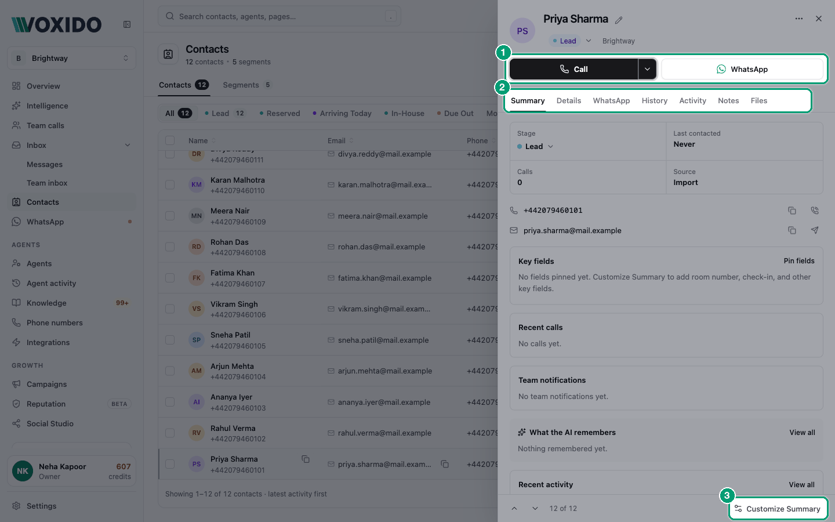Copy the phone number +442079460101 in panel

click(792, 211)
